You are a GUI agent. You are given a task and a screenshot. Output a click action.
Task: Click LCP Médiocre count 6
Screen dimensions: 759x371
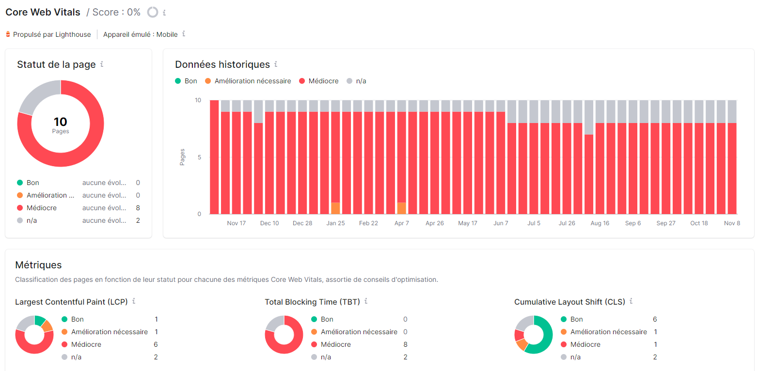tap(156, 344)
